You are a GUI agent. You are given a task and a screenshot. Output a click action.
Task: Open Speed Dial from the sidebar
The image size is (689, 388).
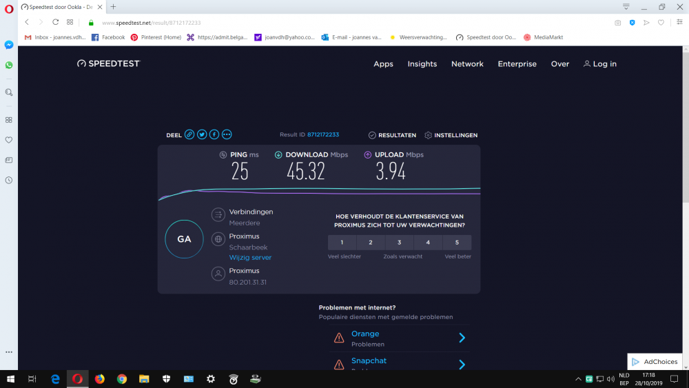(x=9, y=120)
